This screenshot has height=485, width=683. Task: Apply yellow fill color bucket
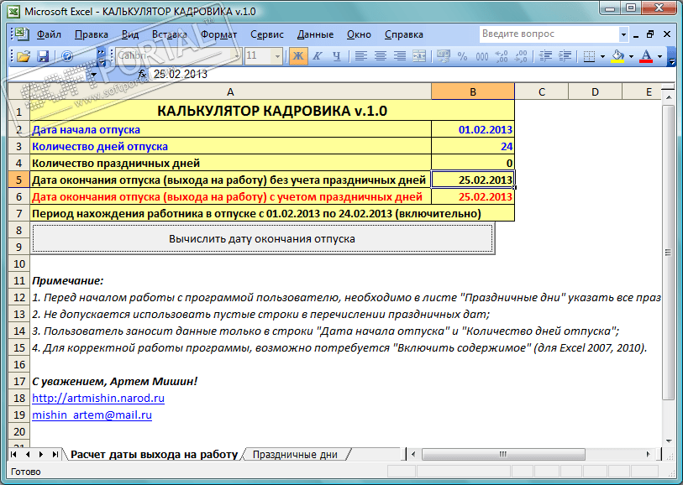[x=617, y=56]
